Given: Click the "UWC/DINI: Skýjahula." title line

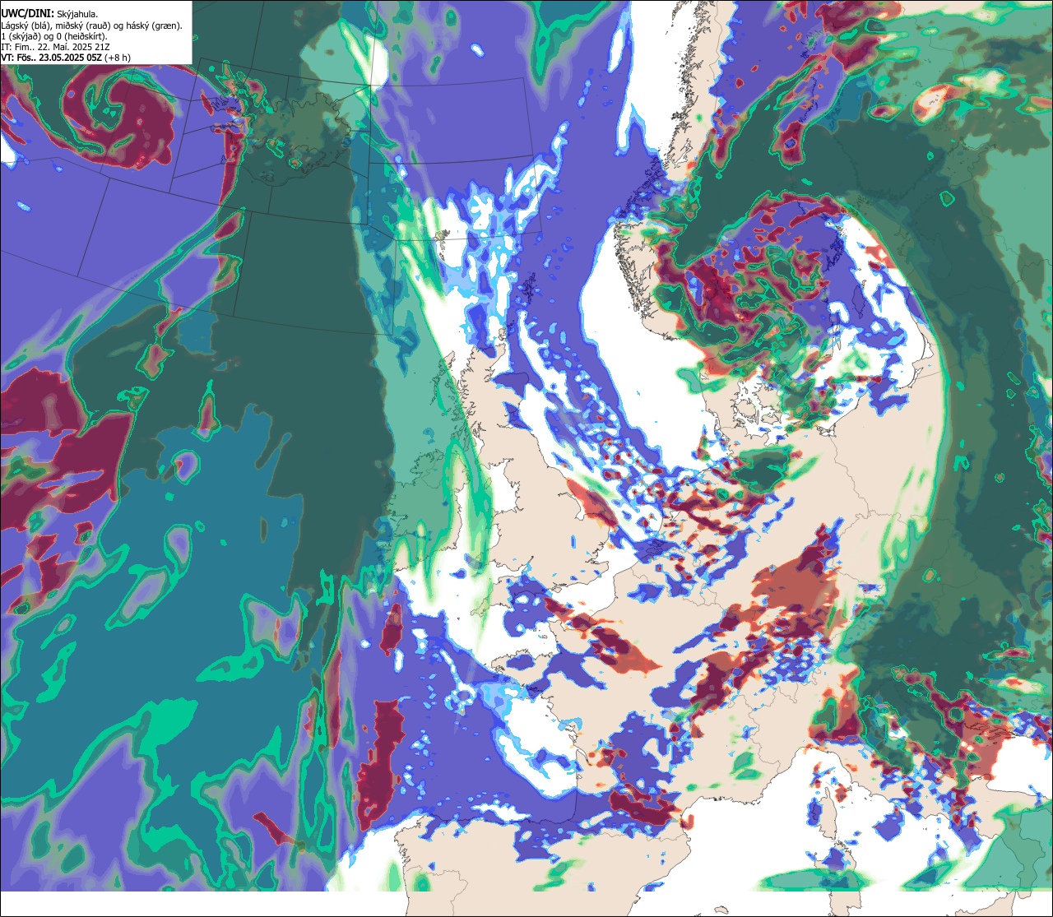Looking at the screenshot, I should (x=49, y=13).
